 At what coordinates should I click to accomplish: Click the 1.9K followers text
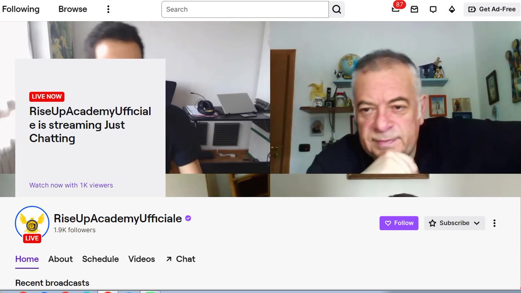click(74, 230)
